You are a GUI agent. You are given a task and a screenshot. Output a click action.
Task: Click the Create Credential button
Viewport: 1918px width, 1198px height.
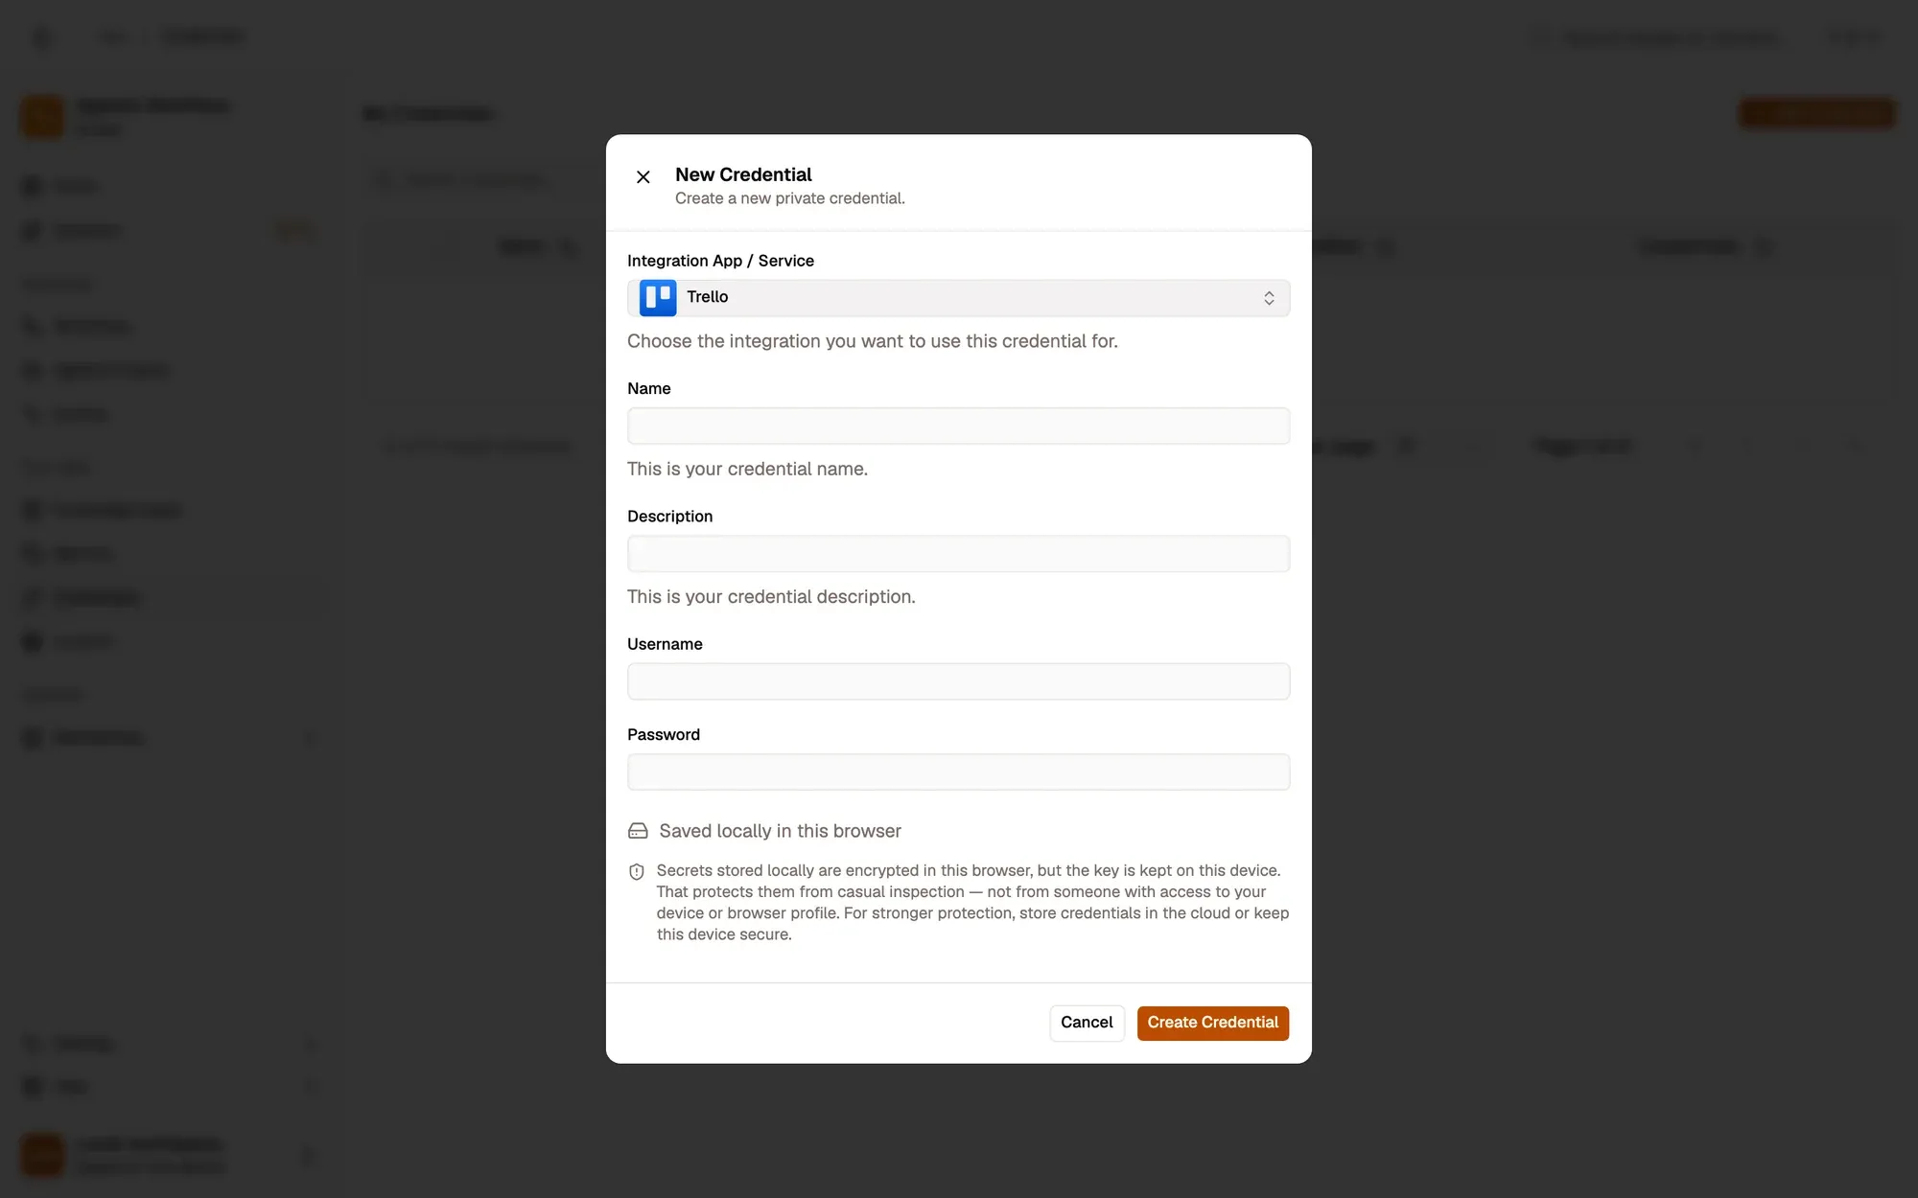coord(1213,1023)
